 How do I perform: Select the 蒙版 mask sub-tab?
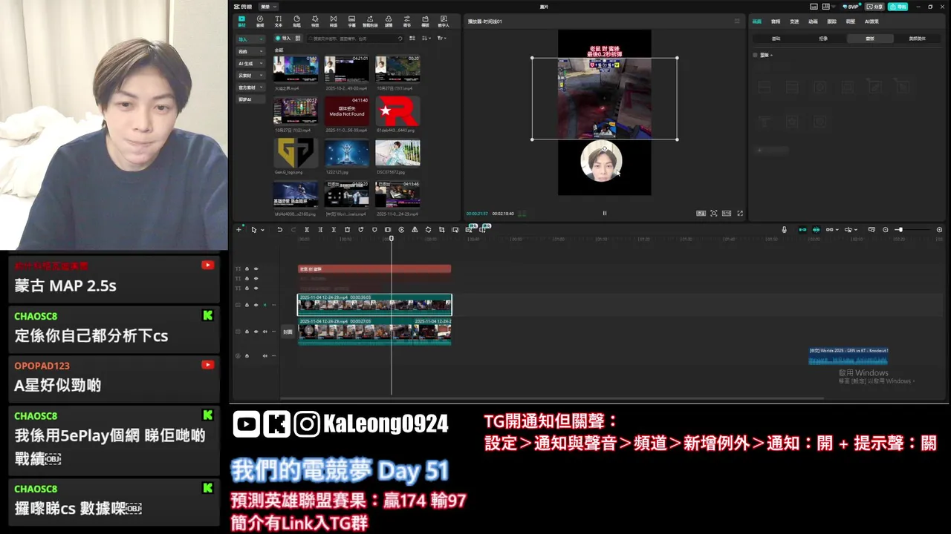[x=870, y=39]
